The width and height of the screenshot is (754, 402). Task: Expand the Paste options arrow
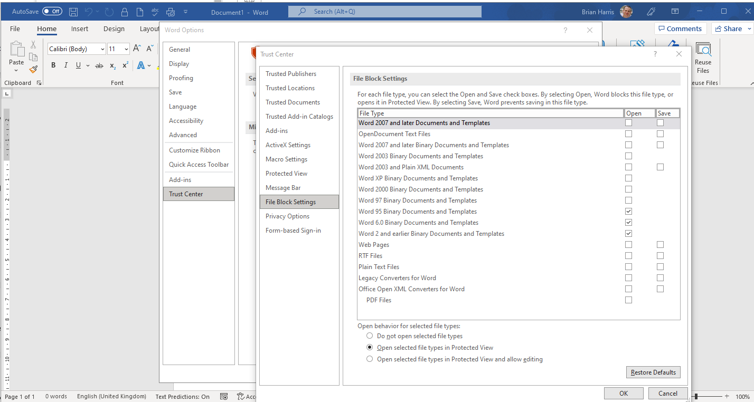tap(16, 70)
